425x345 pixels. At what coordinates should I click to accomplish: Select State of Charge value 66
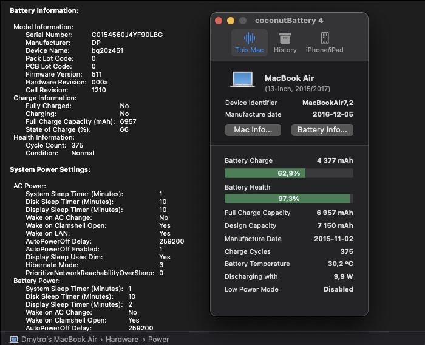(x=124, y=129)
